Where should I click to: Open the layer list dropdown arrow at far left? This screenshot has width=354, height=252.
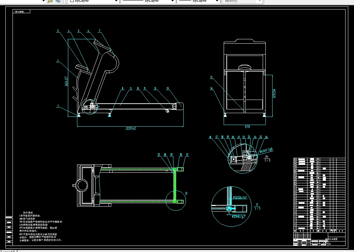pos(43,1)
